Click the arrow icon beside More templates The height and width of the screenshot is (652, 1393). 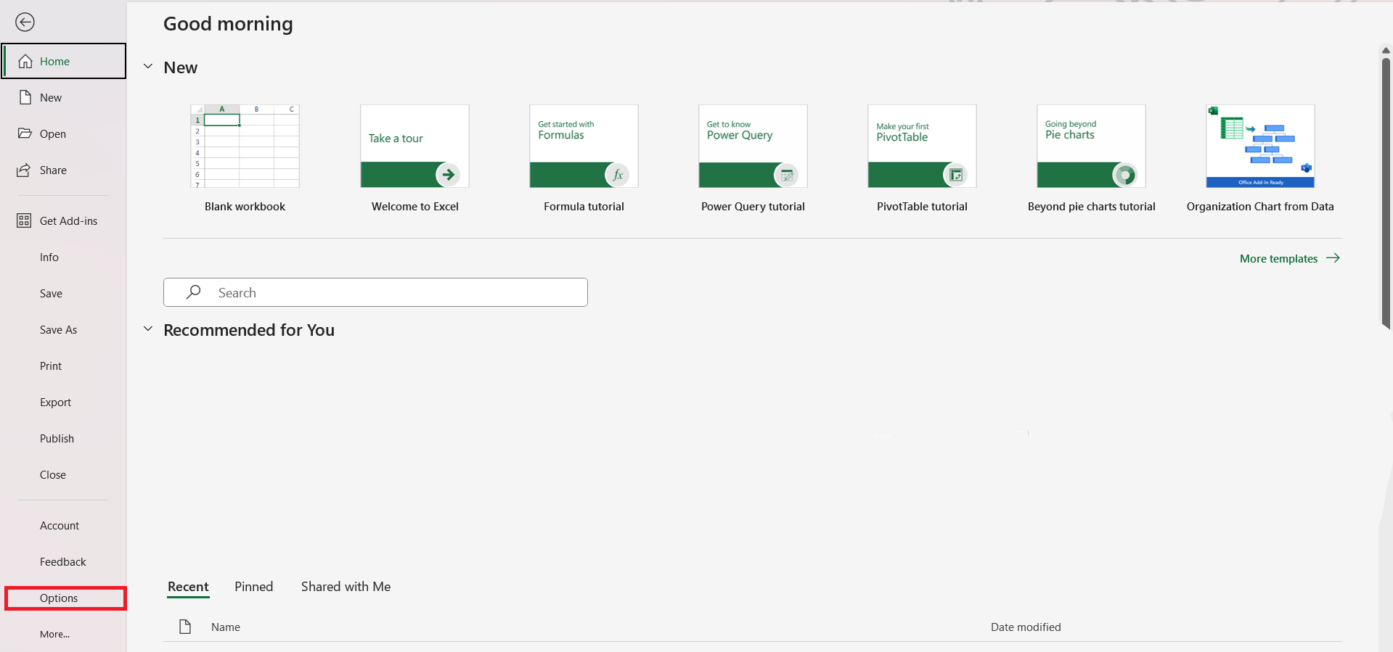coord(1333,258)
